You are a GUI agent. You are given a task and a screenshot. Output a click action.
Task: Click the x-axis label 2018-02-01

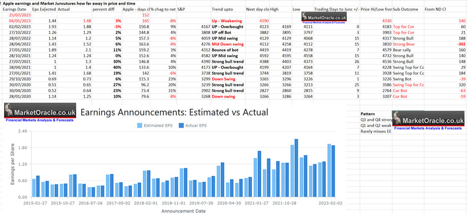click(146, 203)
